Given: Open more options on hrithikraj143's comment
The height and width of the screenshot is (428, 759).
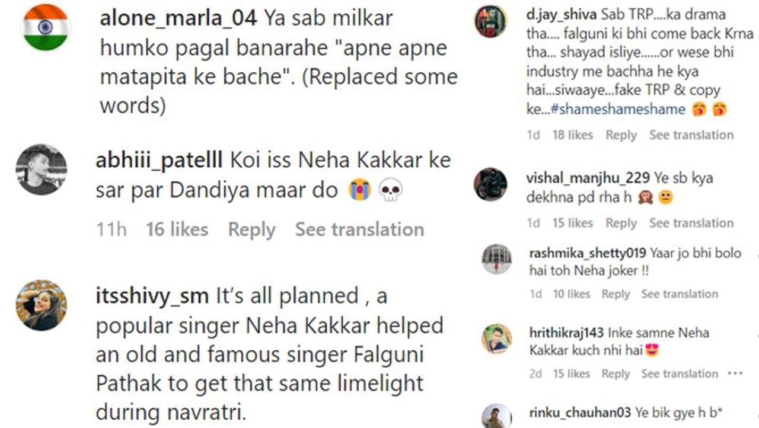Looking at the screenshot, I should (735, 374).
